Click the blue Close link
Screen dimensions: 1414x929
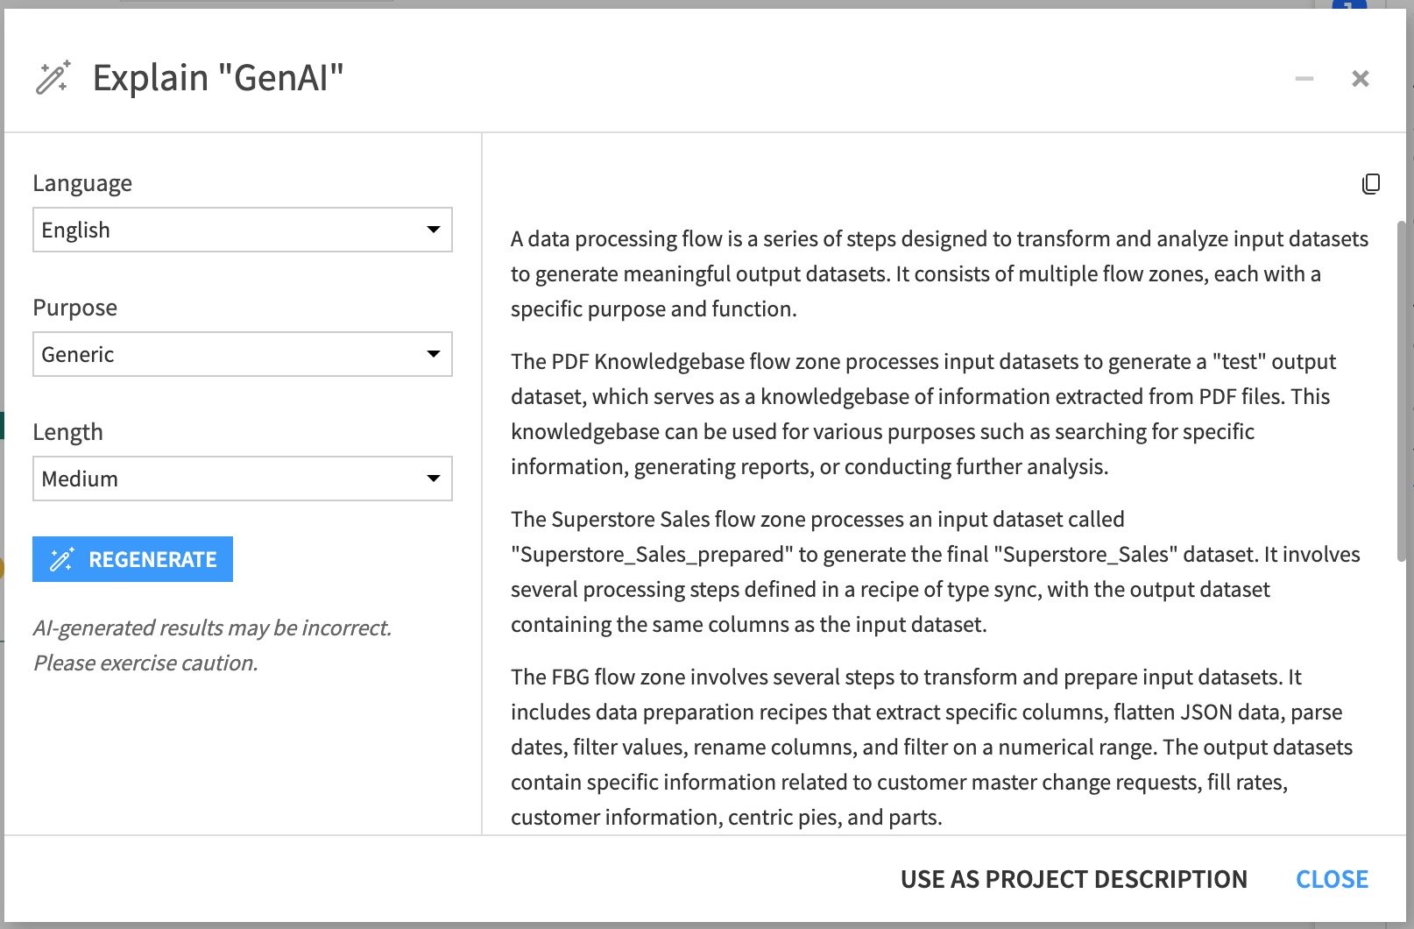pos(1332,879)
